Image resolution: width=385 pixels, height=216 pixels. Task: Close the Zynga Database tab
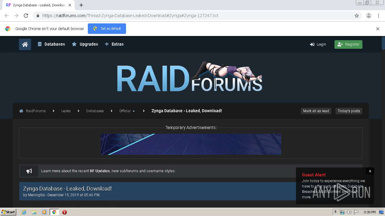(x=70, y=5)
